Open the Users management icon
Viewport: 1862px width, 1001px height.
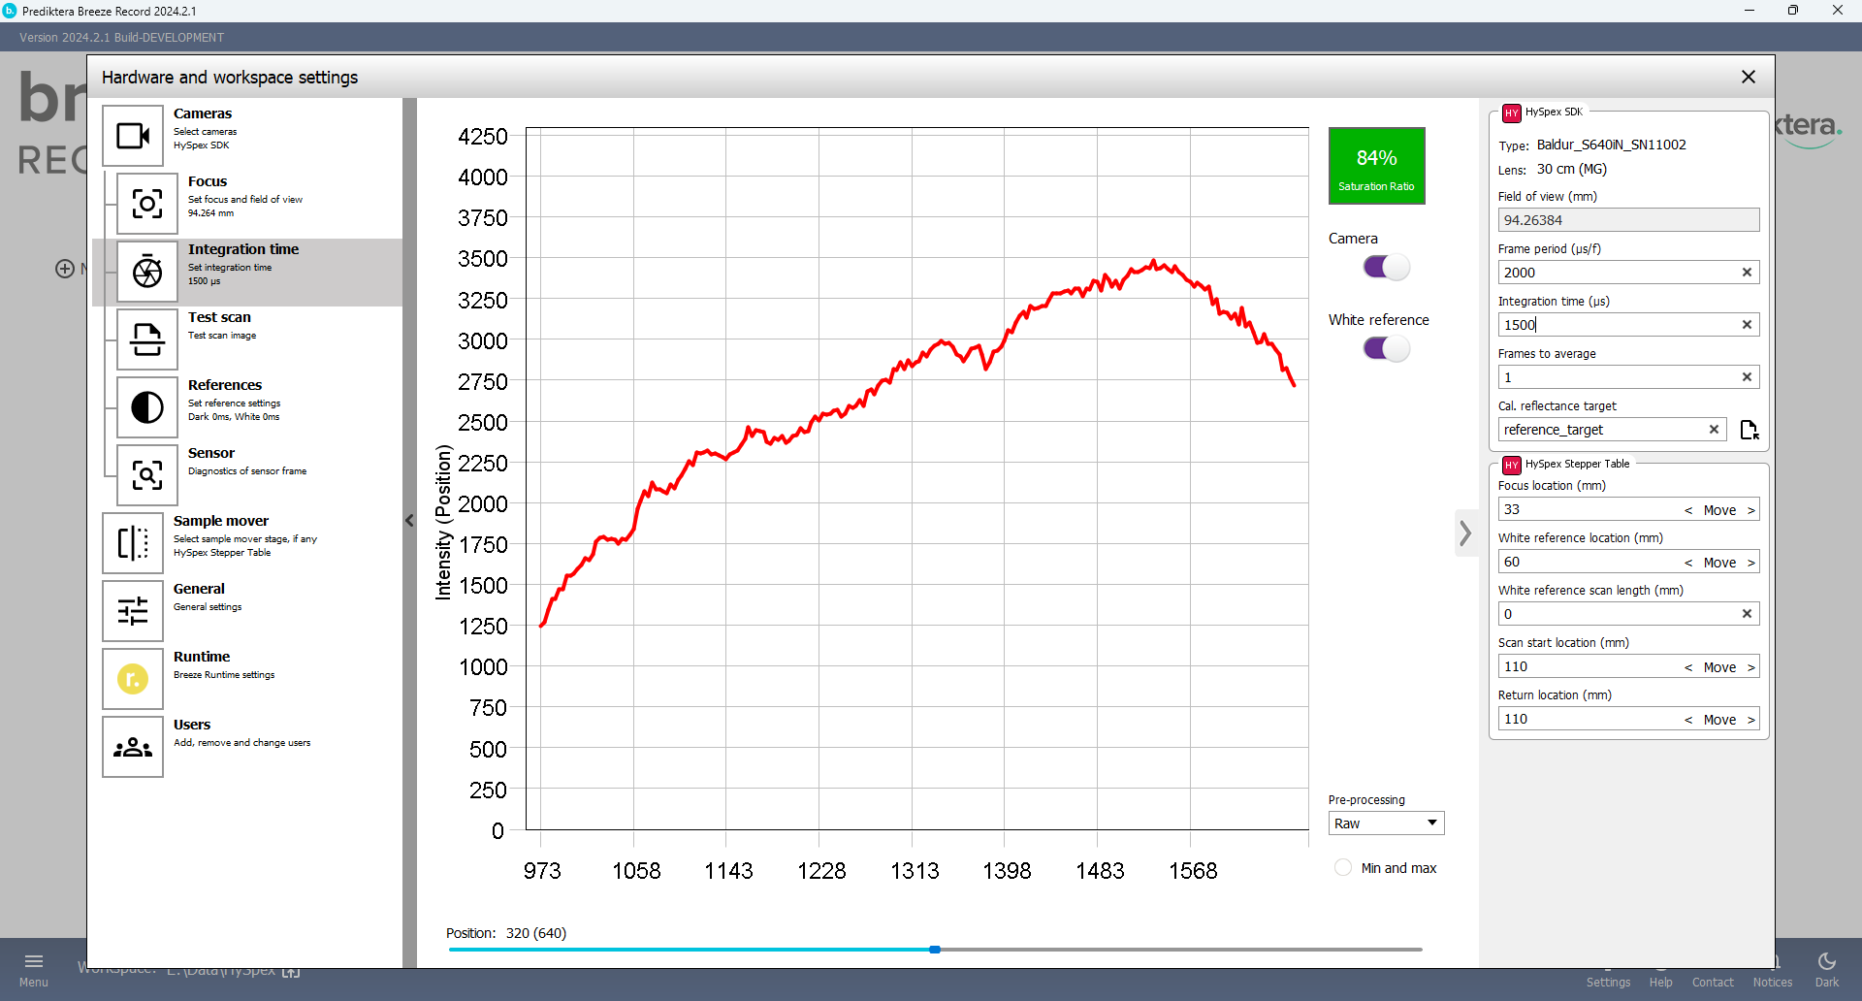pos(133,747)
